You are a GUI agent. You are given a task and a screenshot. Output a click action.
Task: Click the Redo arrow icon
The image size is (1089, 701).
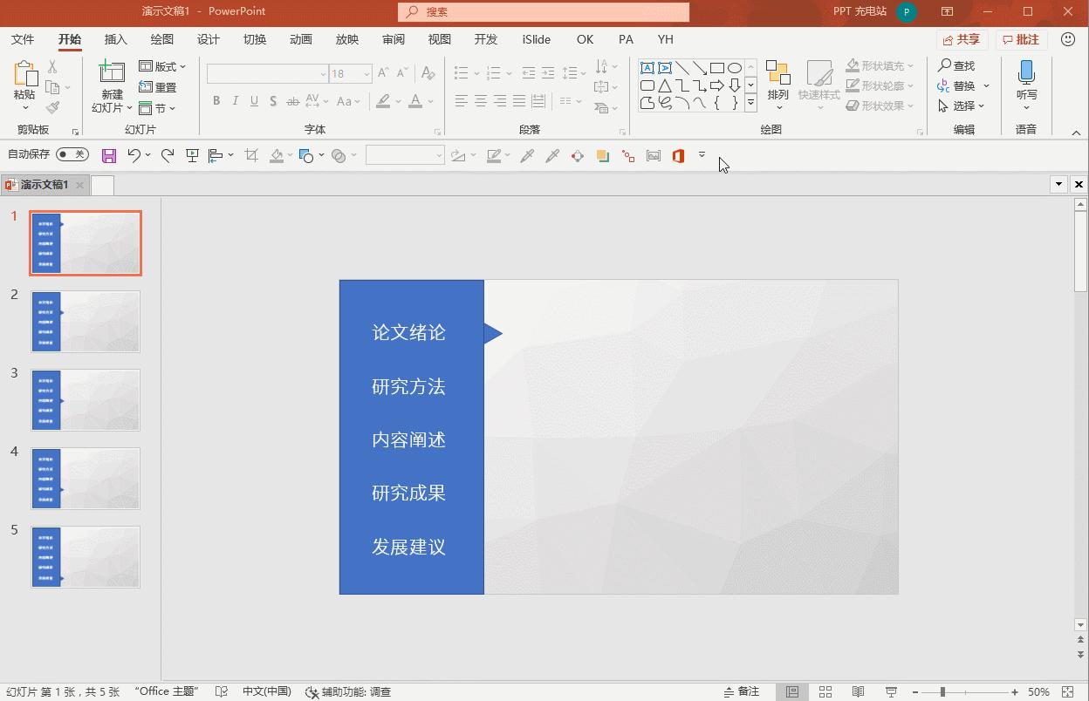pos(168,155)
